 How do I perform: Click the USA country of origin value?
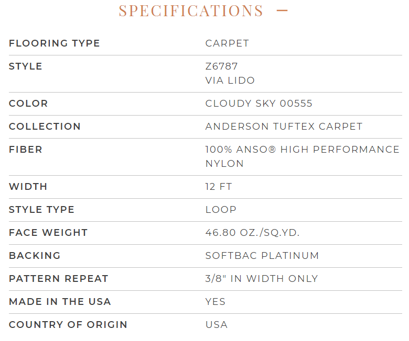tap(217, 325)
